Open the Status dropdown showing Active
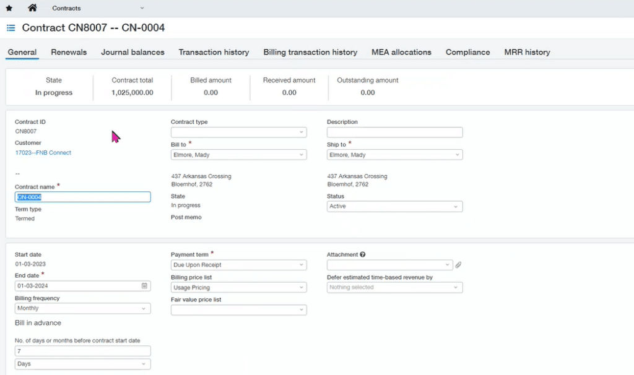 click(394, 207)
